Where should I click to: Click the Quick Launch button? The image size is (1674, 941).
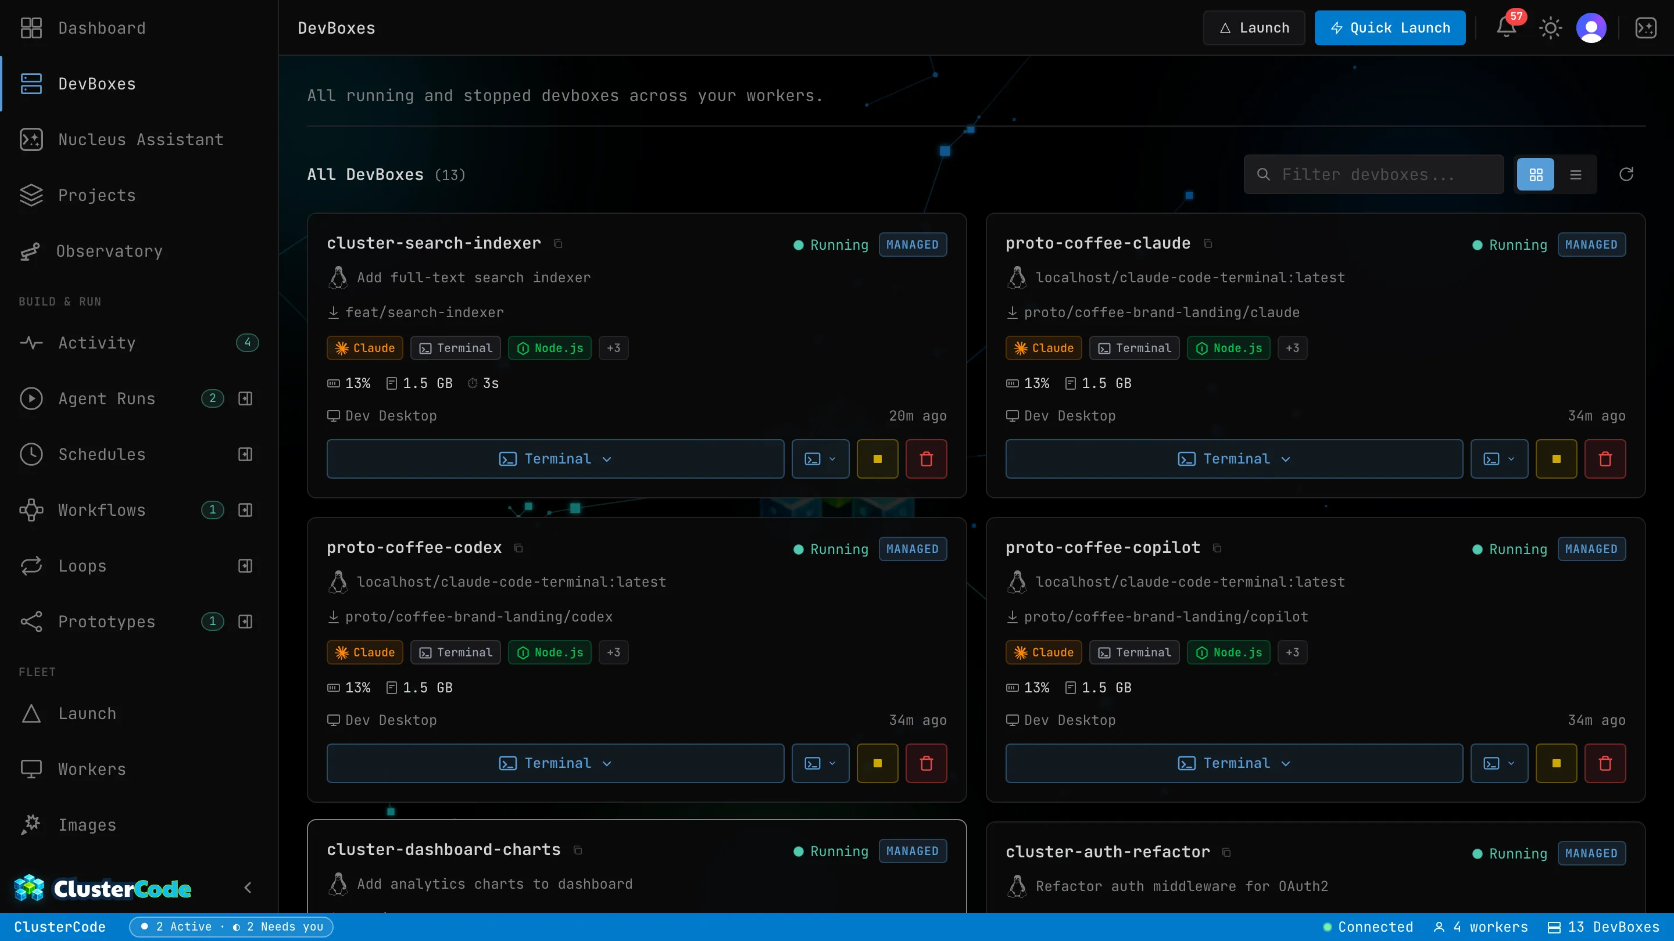(1390, 28)
